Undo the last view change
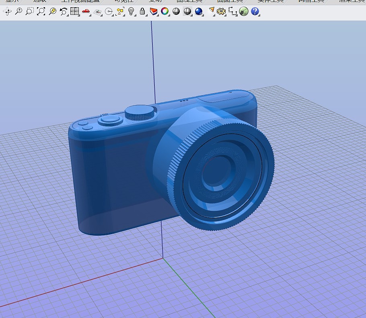The height and width of the screenshot is (318, 366). [x=64, y=12]
